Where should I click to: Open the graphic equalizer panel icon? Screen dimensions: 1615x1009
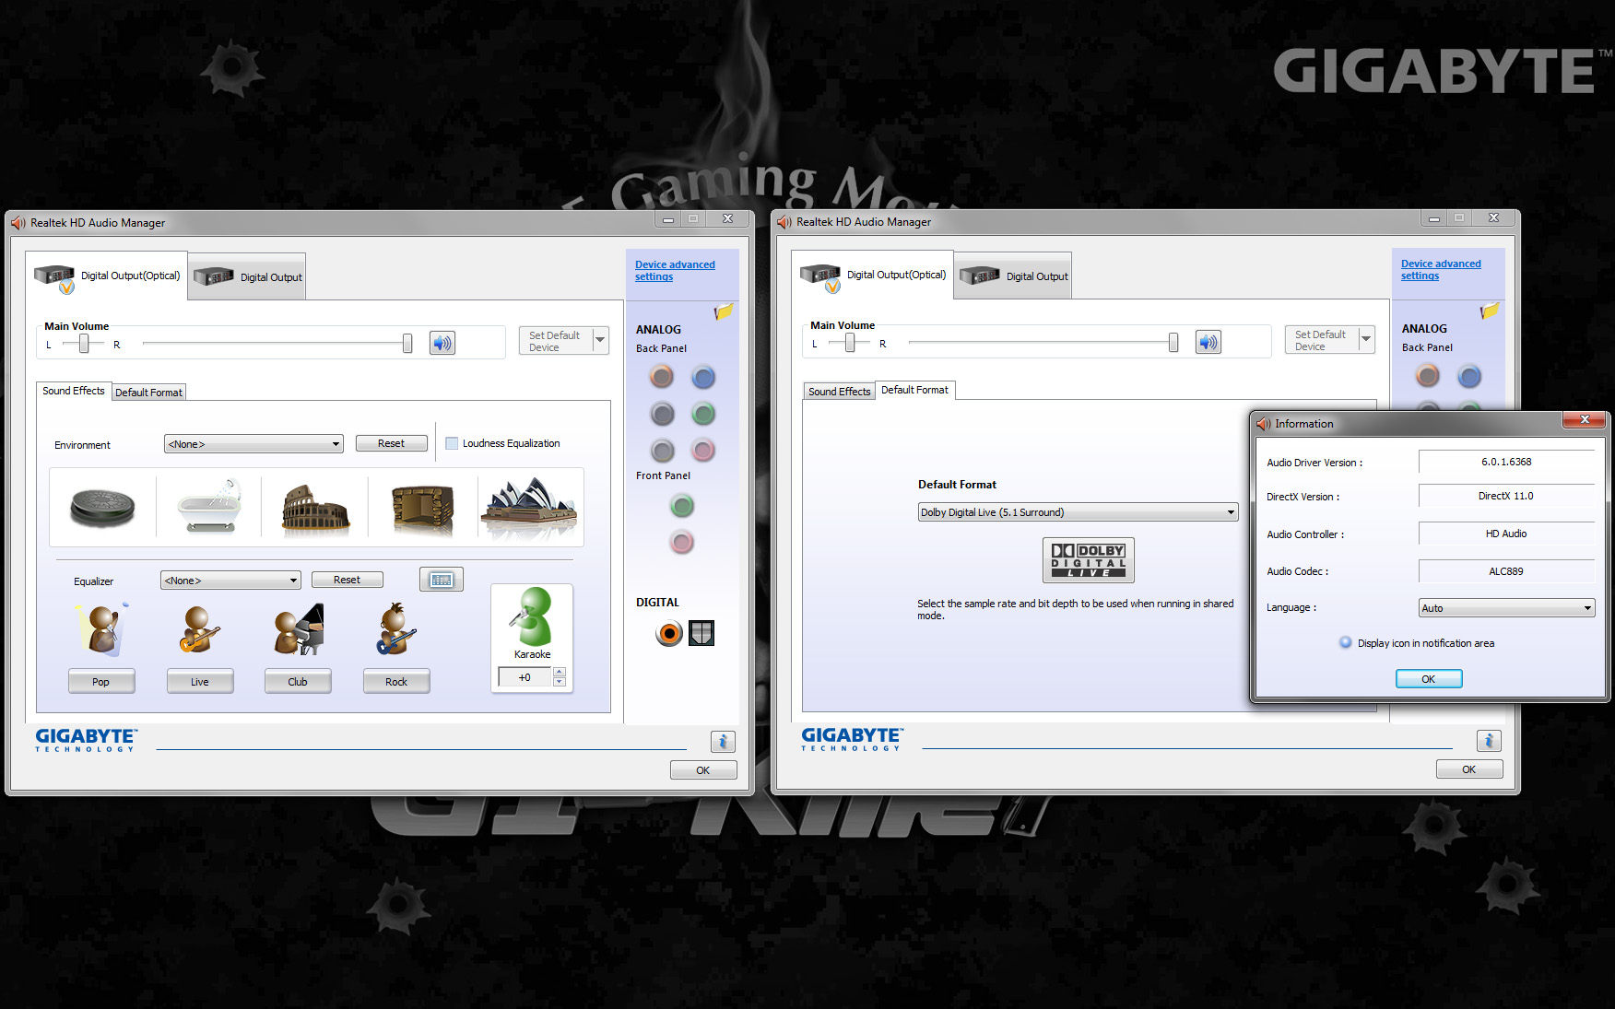(442, 580)
